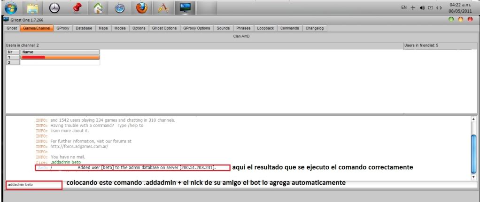Click the green window button of GHost One
Image resolution: width=480 pixels, height=202 pixels.
pos(451,20)
